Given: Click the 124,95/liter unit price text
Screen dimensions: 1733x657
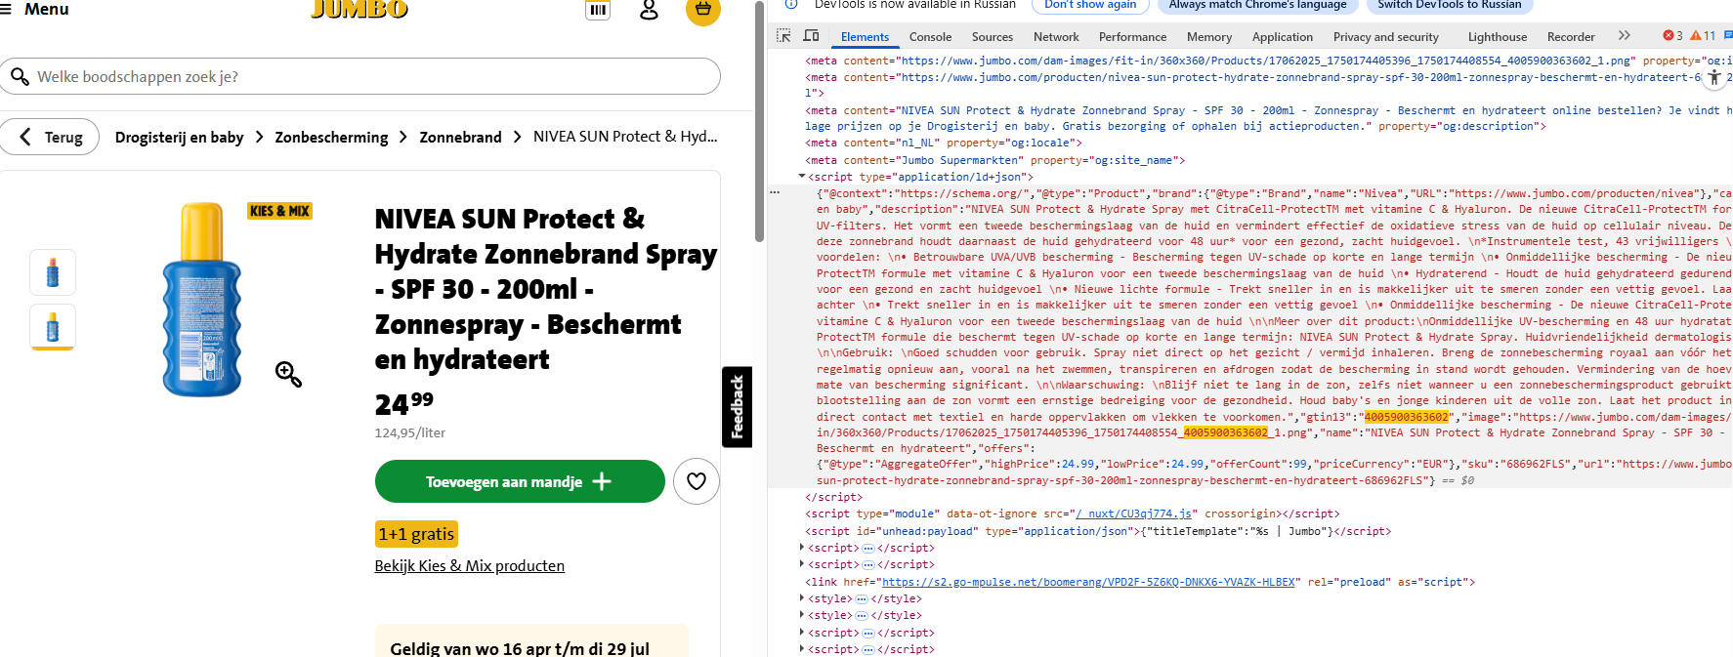Looking at the screenshot, I should point(410,432).
